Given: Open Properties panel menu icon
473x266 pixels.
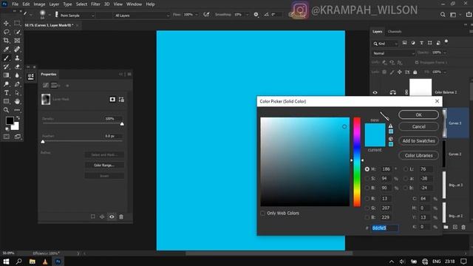Looking at the screenshot, I should (x=129, y=74).
